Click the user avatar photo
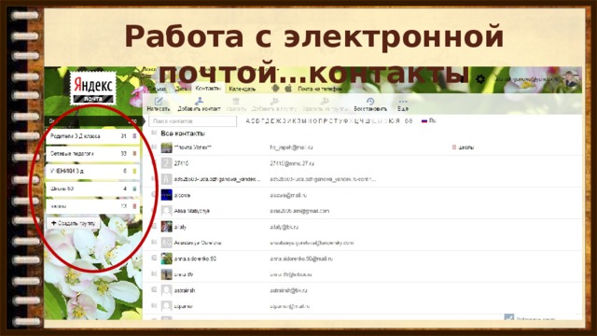This screenshot has height=336, width=597. pyautogui.click(x=571, y=78)
